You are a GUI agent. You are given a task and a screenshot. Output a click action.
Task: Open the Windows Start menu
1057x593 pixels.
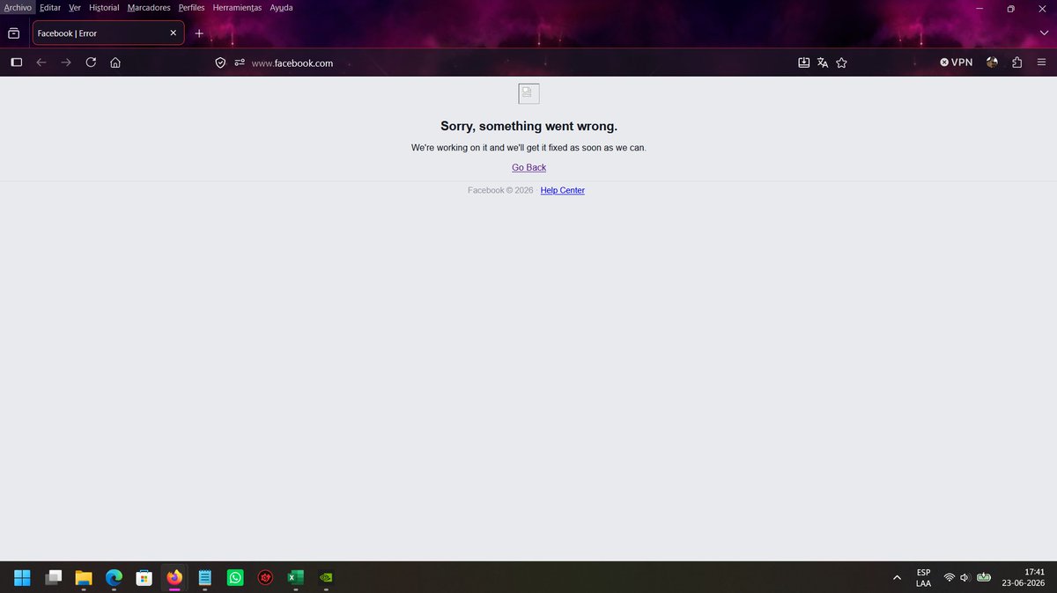point(22,577)
